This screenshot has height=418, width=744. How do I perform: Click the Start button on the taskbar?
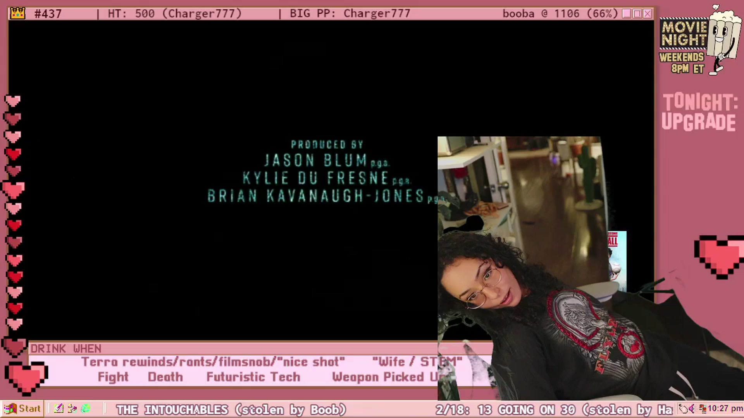pyautogui.click(x=22, y=409)
